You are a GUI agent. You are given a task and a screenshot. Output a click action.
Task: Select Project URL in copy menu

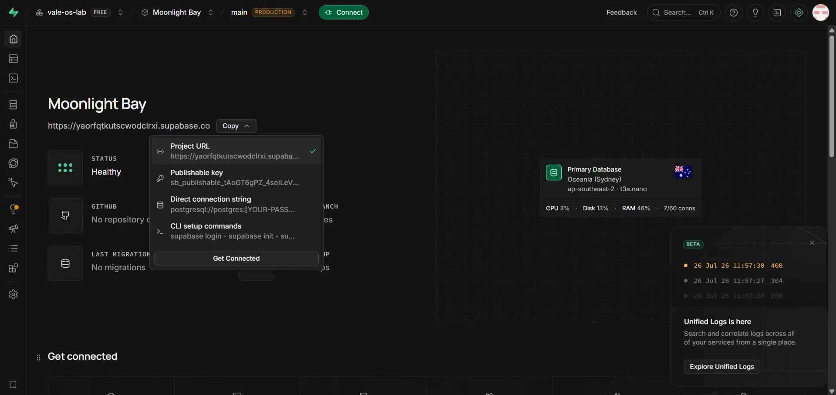coord(236,151)
